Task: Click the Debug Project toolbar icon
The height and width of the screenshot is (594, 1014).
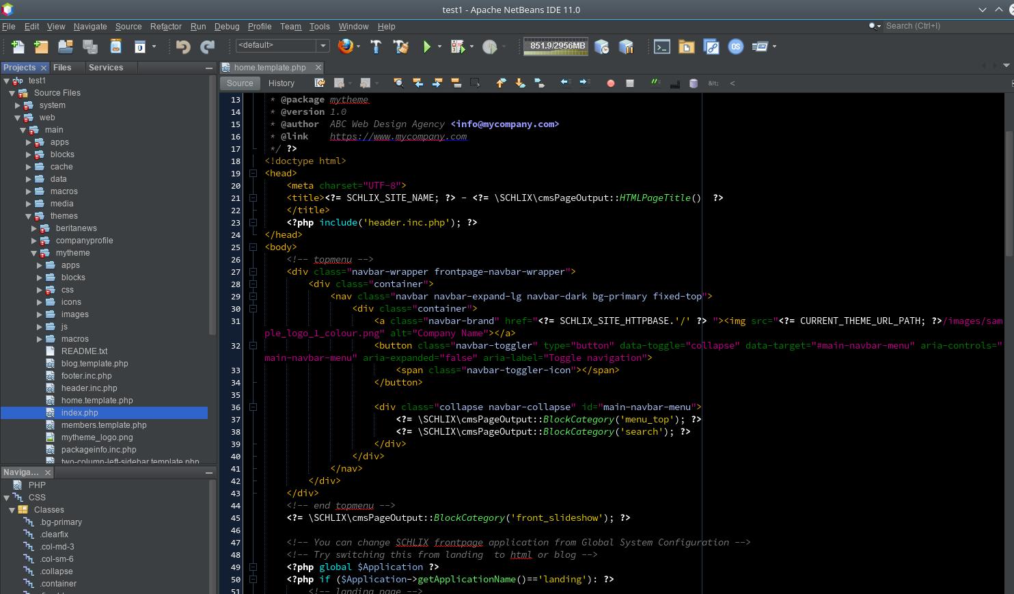Action: 457,46
